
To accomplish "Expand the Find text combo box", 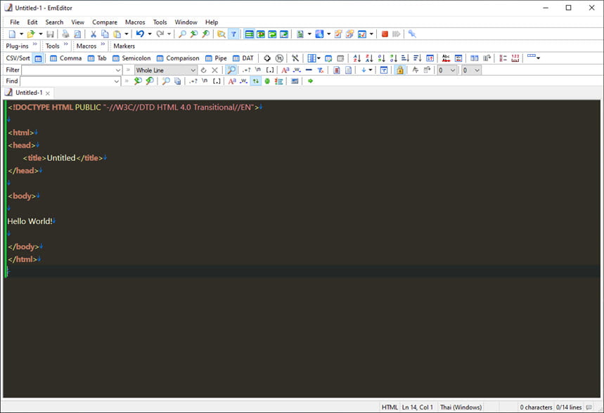I will point(116,81).
